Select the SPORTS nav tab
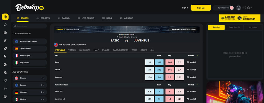This screenshot has width=264, height=103. point(23,18)
